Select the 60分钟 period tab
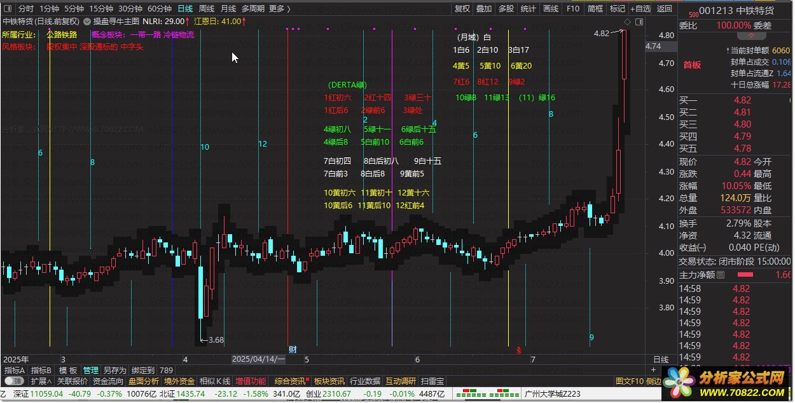This screenshot has width=795, height=403. point(160,9)
